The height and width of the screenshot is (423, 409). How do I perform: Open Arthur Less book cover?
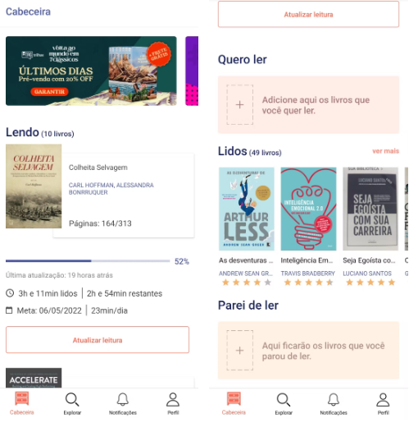(x=247, y=209)
